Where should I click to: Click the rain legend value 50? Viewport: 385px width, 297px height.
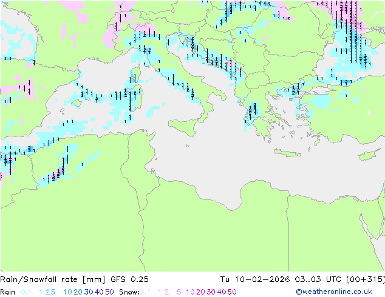tap(109, 292)
